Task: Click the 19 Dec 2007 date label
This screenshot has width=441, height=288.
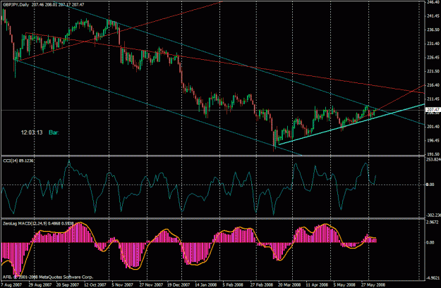Action: [178, 284]
